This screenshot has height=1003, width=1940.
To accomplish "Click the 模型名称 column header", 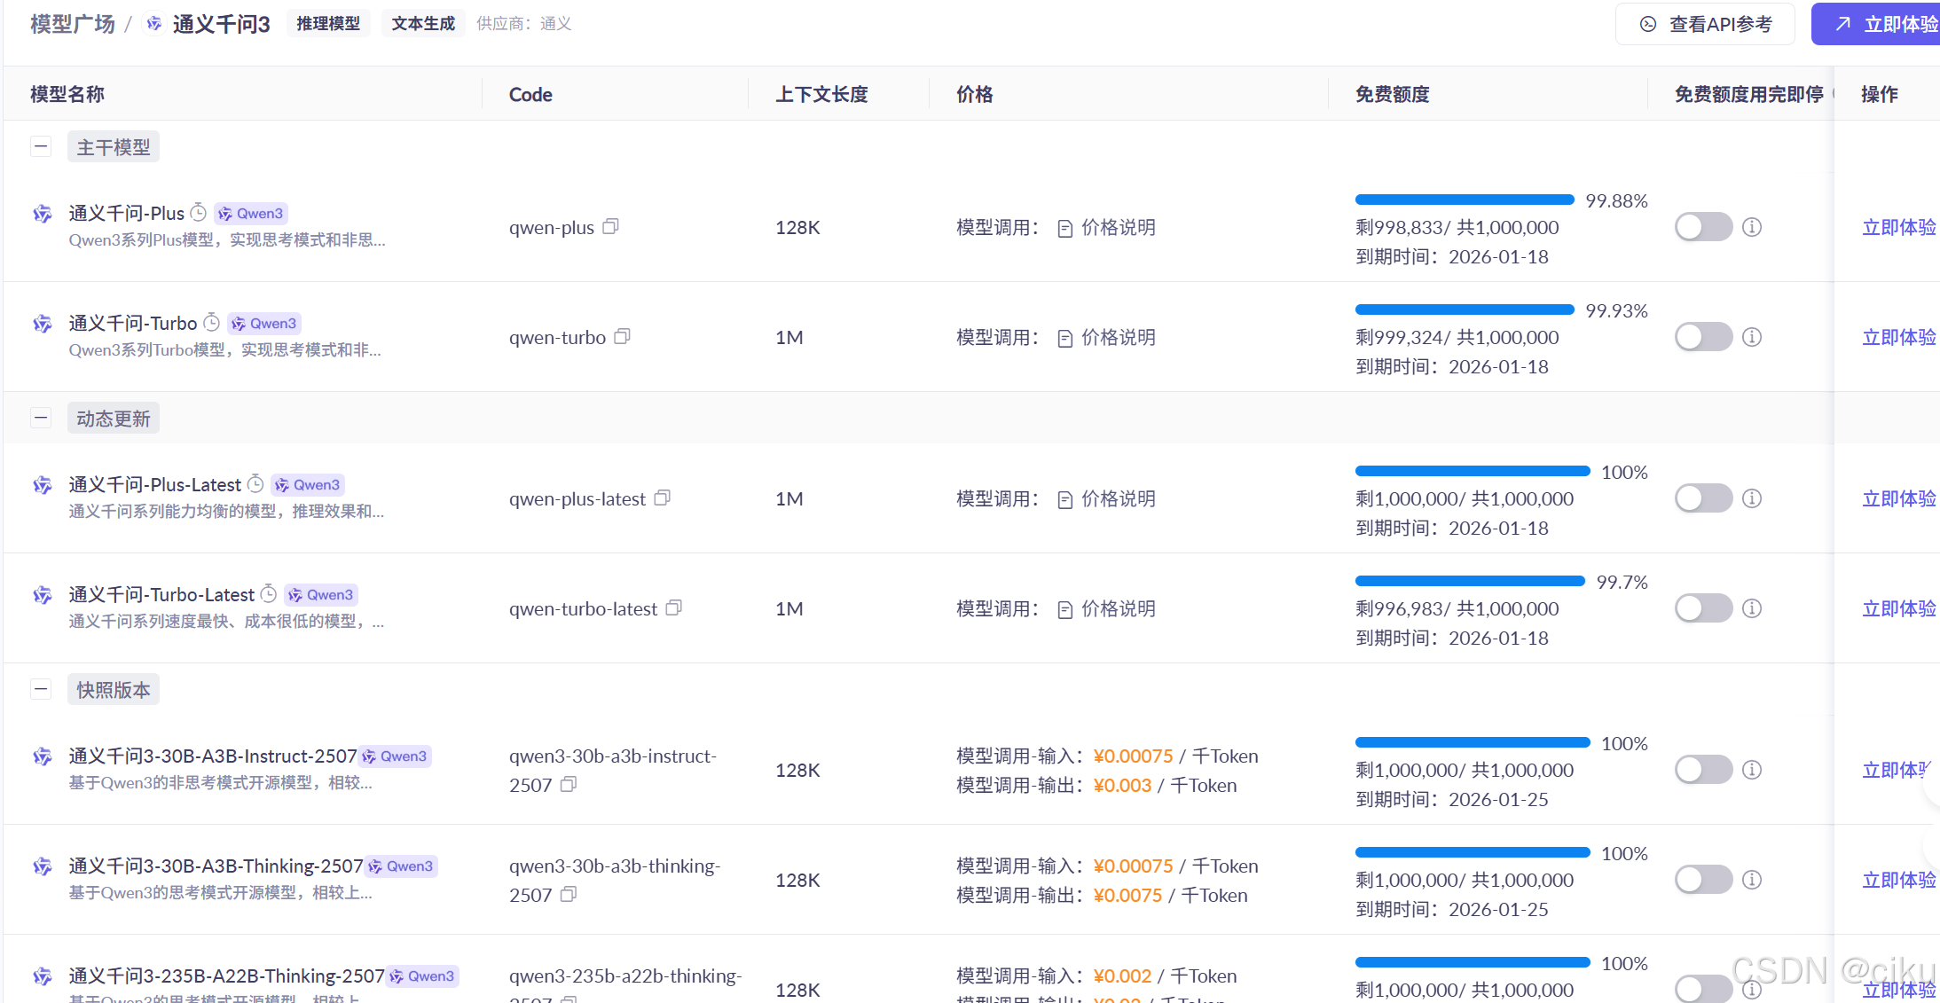I will click(x=67, y=94).
